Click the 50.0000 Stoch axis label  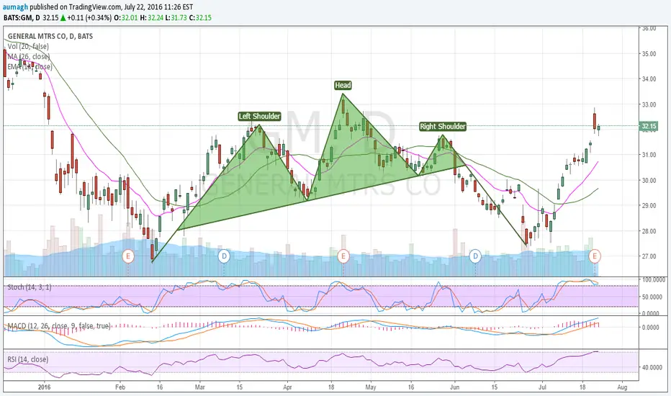653,297
